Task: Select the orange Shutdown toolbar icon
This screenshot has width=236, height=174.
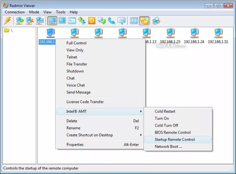Action: [x=92, y=21]
